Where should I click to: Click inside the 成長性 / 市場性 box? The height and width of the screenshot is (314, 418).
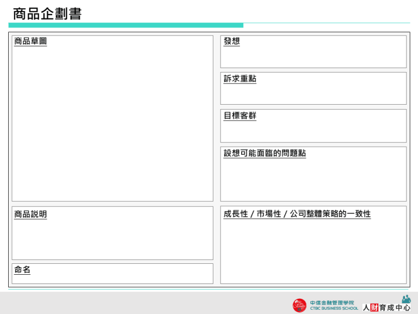tap(313, 251)
